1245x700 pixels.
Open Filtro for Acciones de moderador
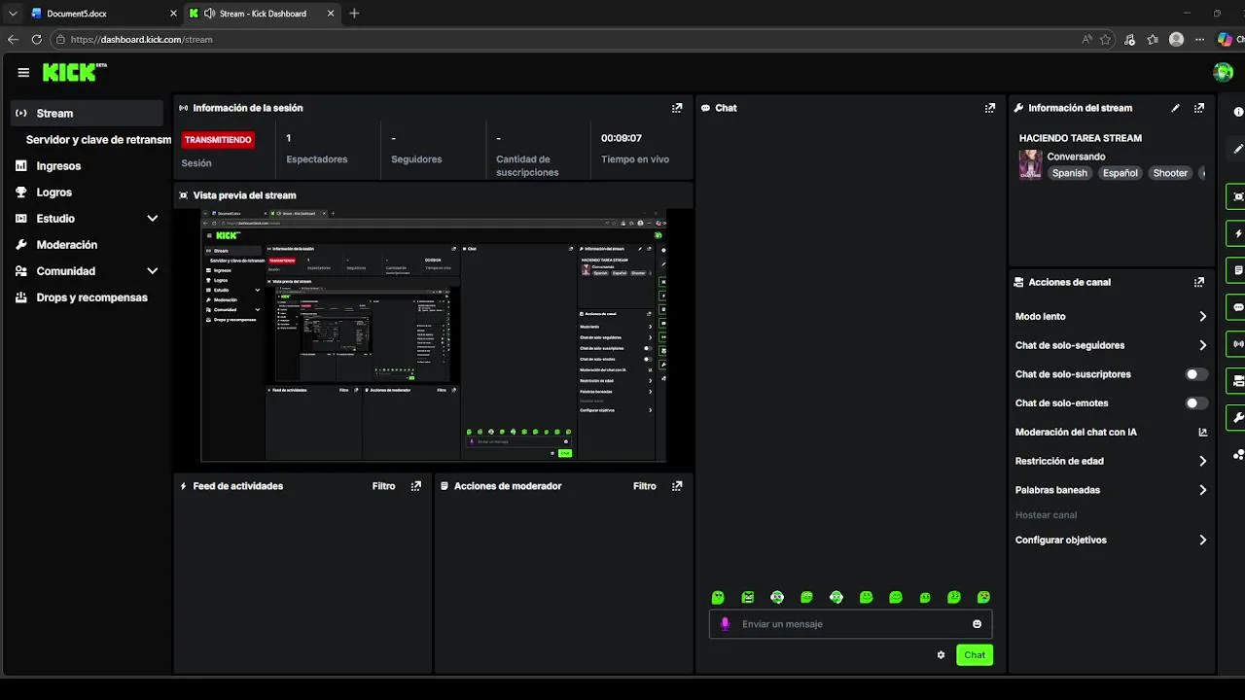[645, 486]
